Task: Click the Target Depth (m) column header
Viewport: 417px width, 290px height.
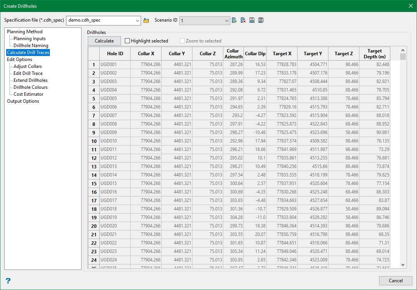Action: [x=374, y=54]
